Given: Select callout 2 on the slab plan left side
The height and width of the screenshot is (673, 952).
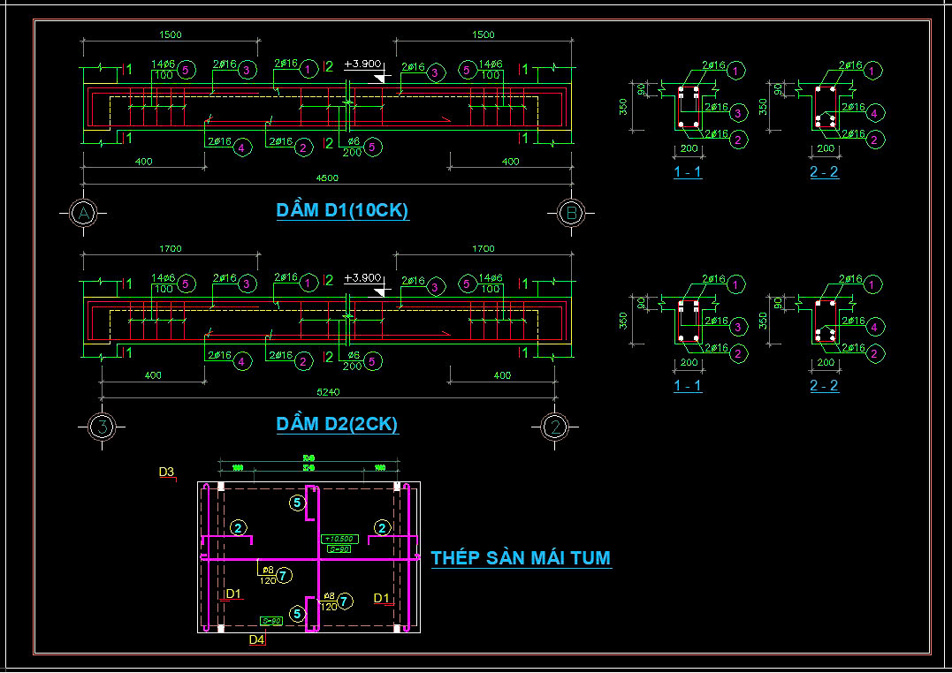Looking at the screenshot, I should tap(240, 526).
